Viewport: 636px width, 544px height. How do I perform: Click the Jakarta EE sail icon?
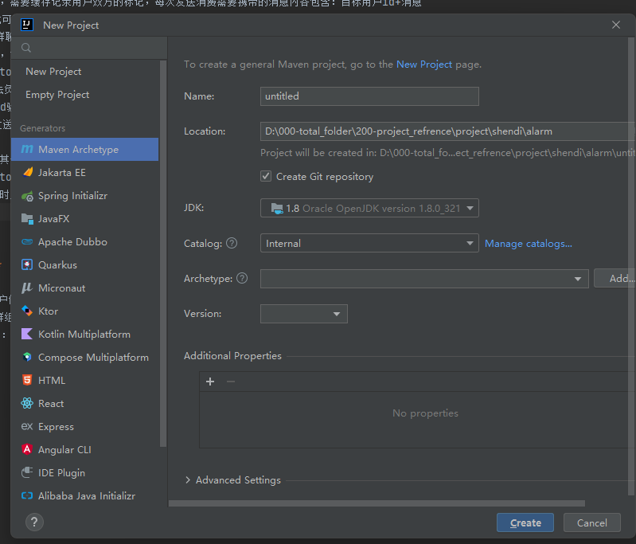27,172
